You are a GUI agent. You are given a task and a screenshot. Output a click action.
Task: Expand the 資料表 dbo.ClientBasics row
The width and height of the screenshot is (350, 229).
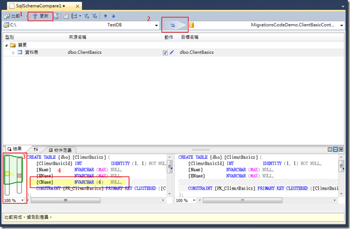pos(13,53)
